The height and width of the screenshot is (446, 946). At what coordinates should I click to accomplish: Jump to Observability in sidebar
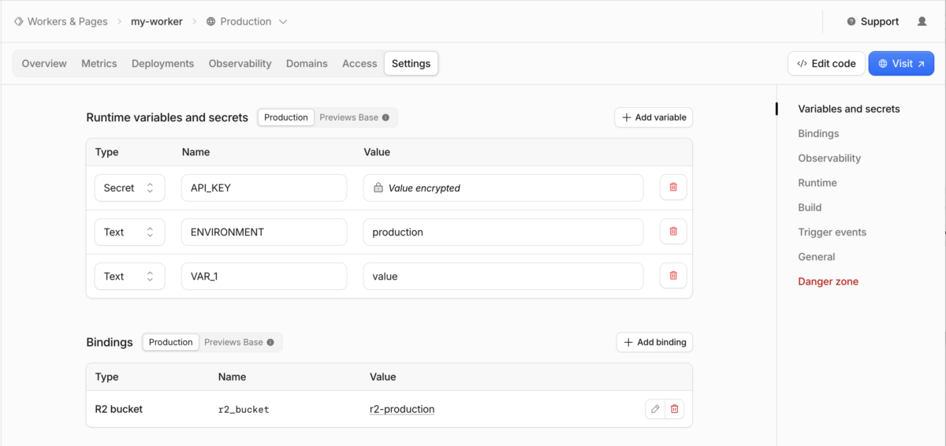[829, 158]
